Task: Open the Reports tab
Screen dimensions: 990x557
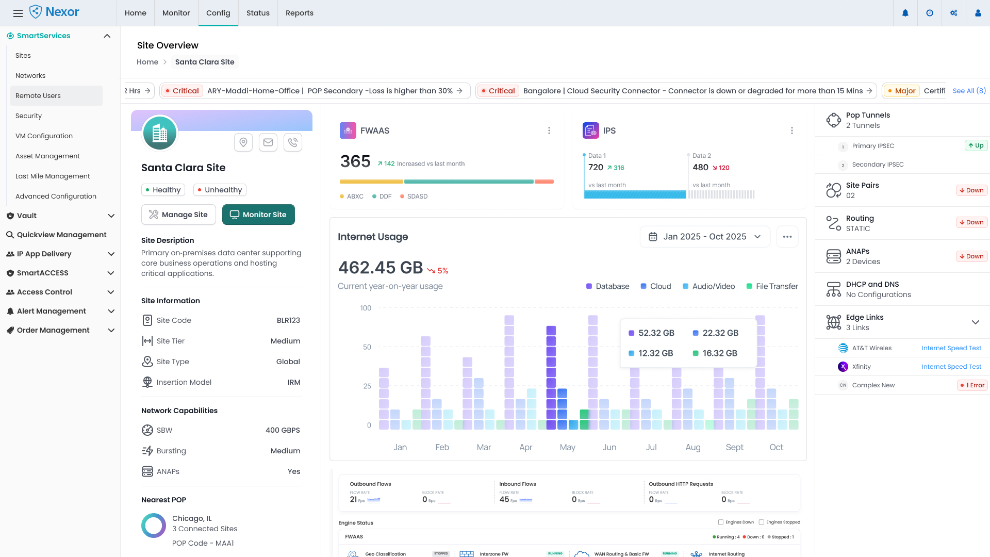Action: [299, 13]
